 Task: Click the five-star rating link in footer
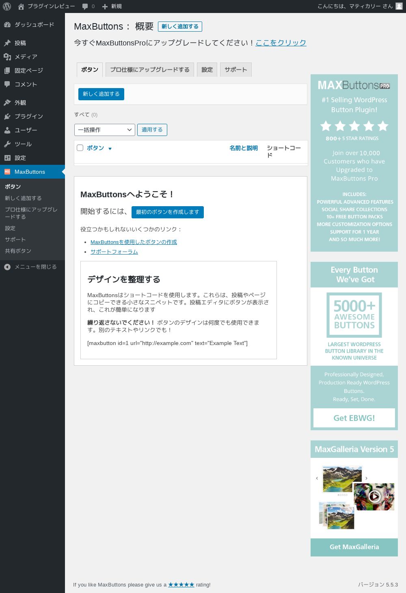pos(181,584)
